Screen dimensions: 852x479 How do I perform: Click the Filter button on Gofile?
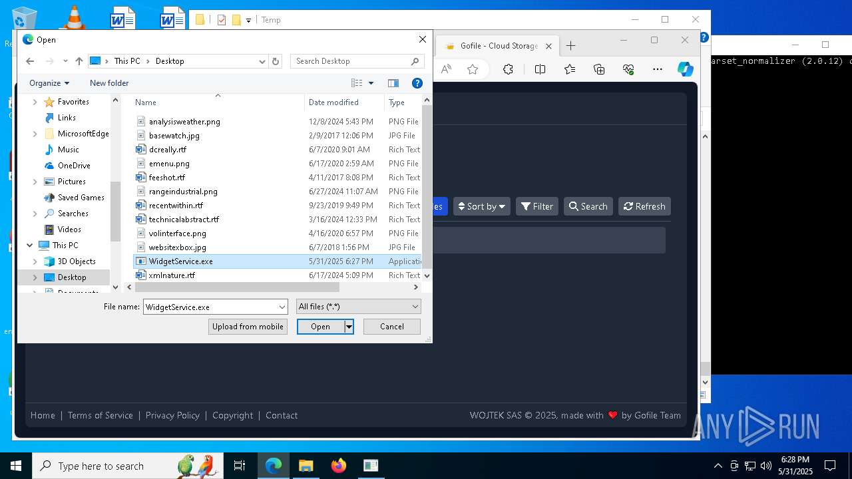tap(537, 206)
